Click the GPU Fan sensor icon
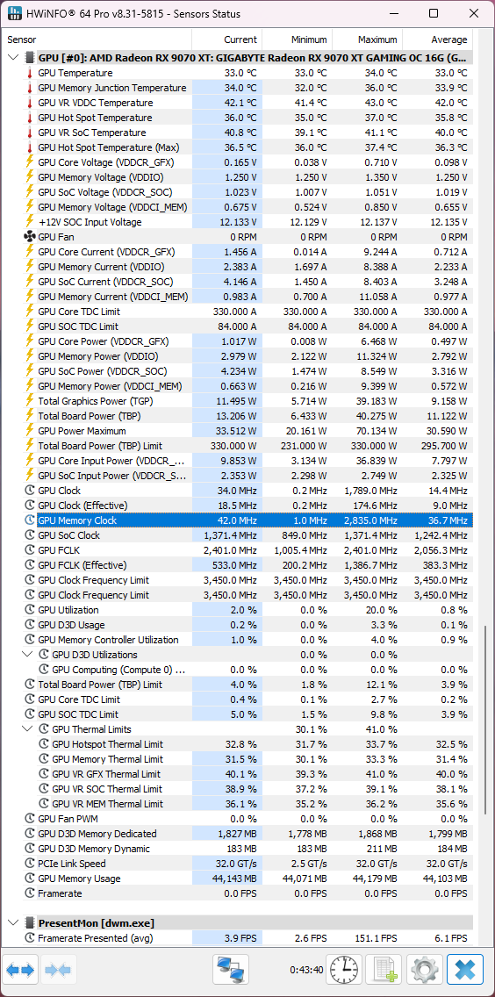The image size is (495, 997). tap(29, 237)
